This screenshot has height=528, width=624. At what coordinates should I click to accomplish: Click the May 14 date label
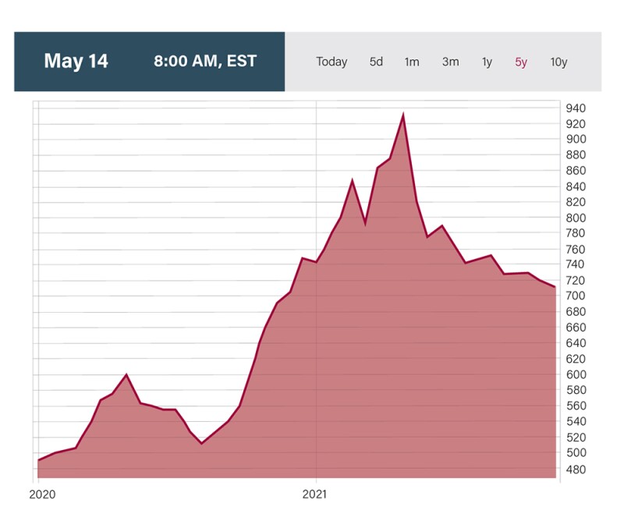click(76, 62)
